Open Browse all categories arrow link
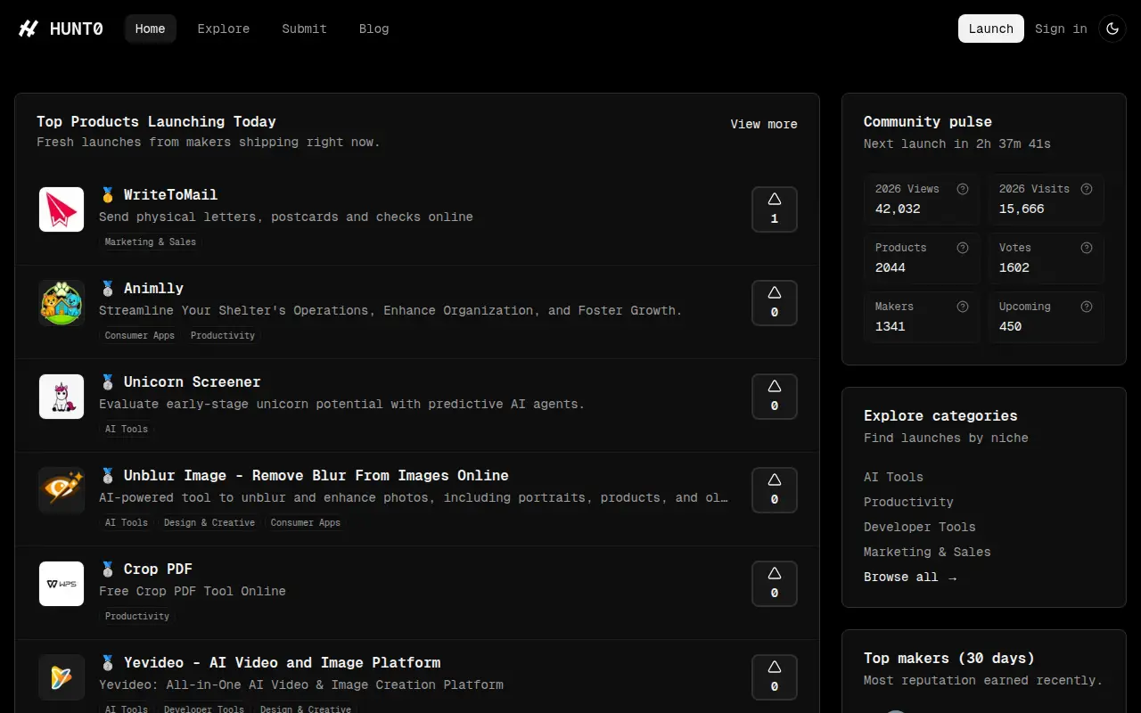The image size is (1141, 713). pos(910,577)
